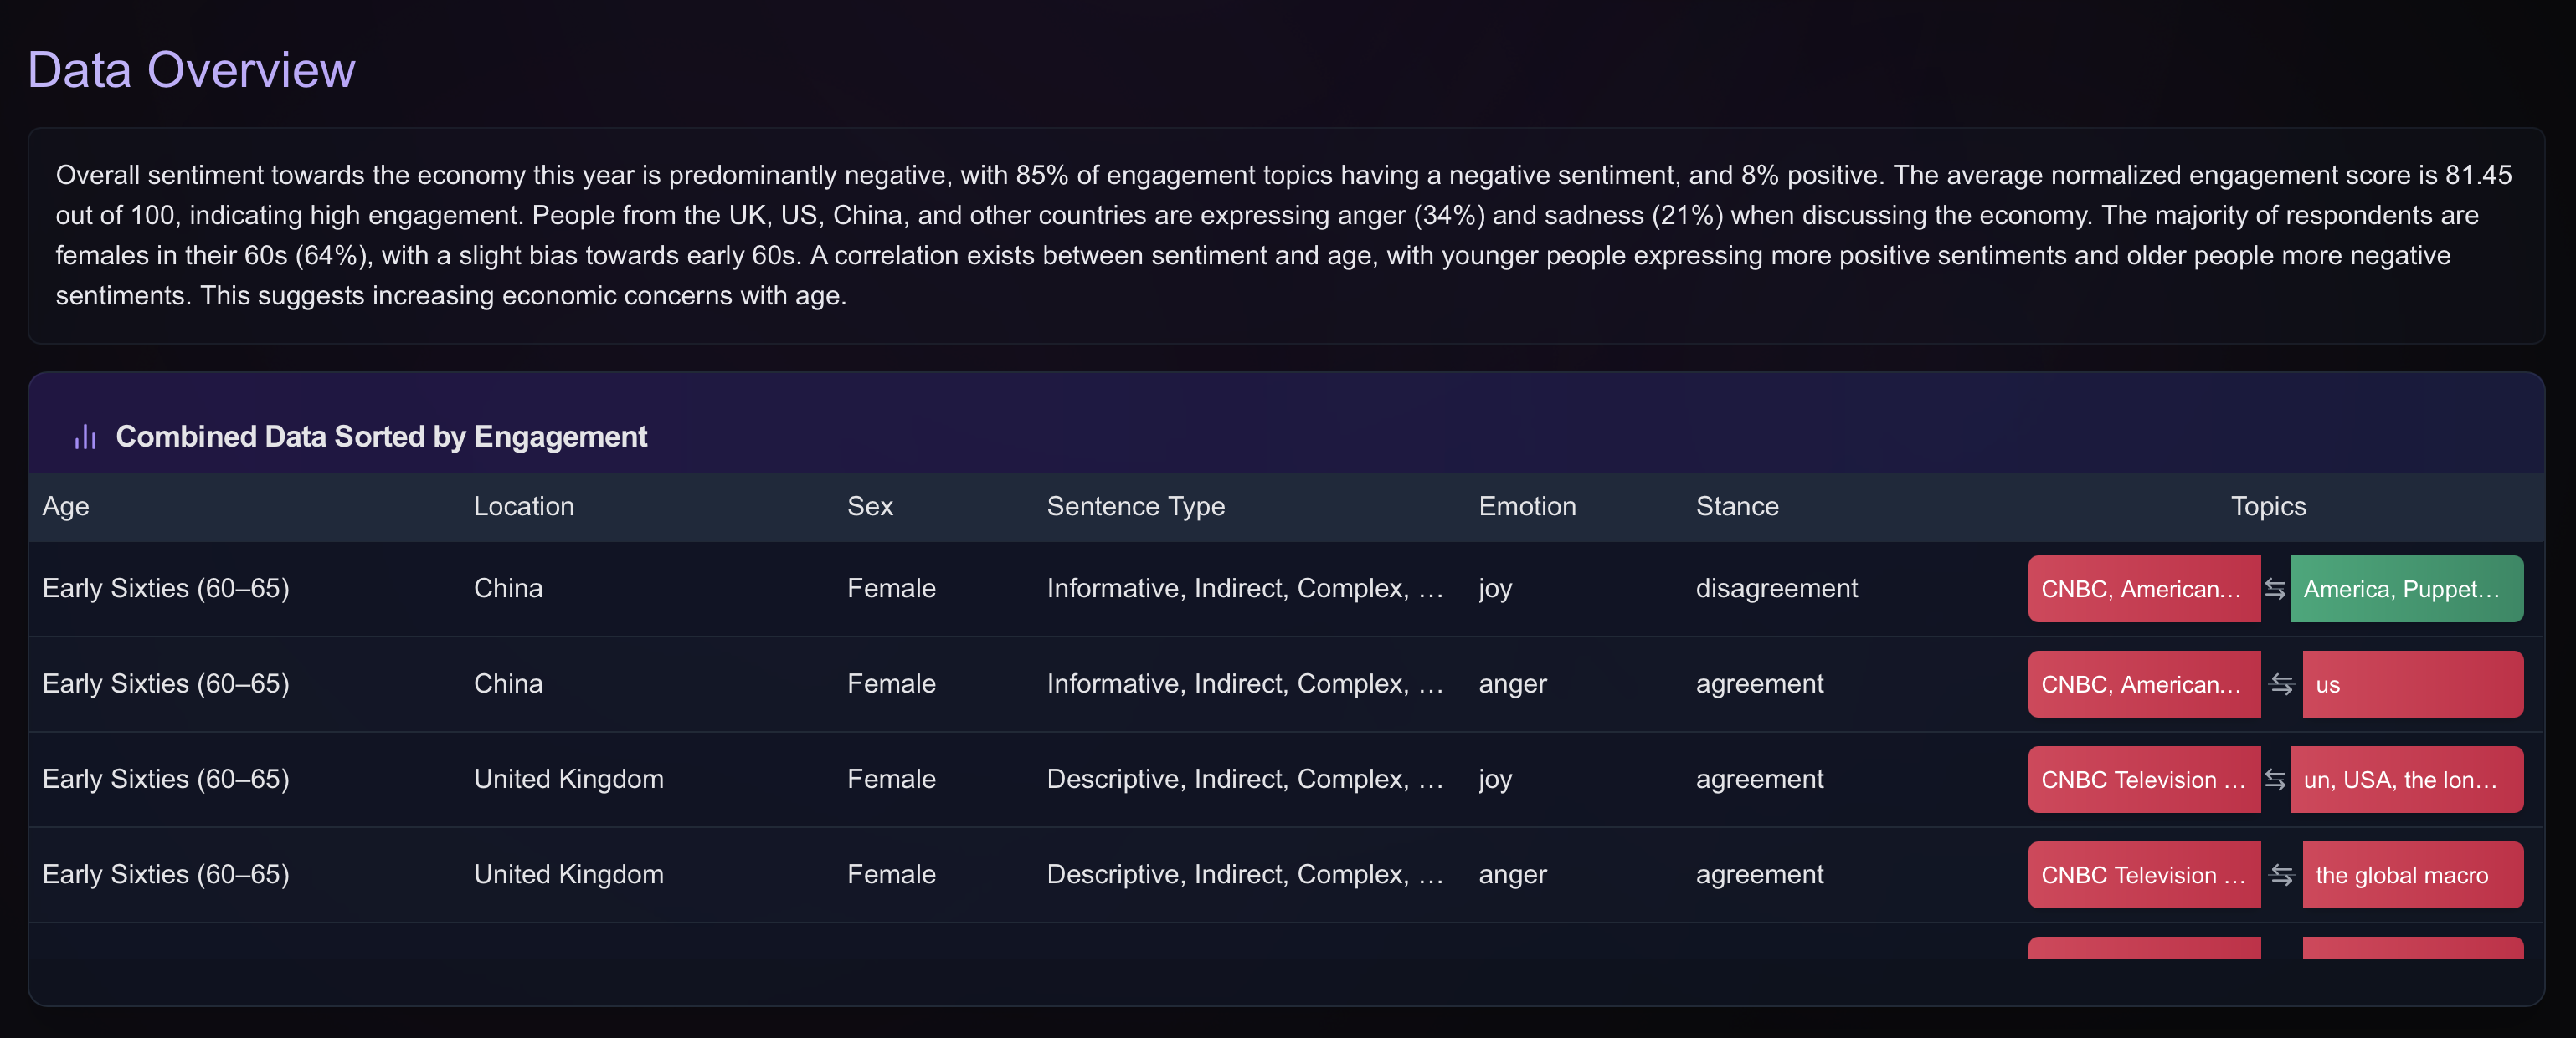Viewport: 2576px width, 1038px height.
Task: Click the Topics column header
Action: point(2267,507)
